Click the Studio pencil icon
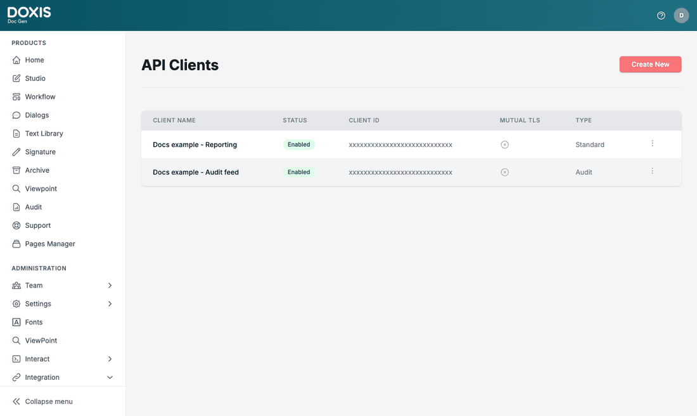Image resolution: width=697 pixels, height=416 pixels. [x=16, y=78]
